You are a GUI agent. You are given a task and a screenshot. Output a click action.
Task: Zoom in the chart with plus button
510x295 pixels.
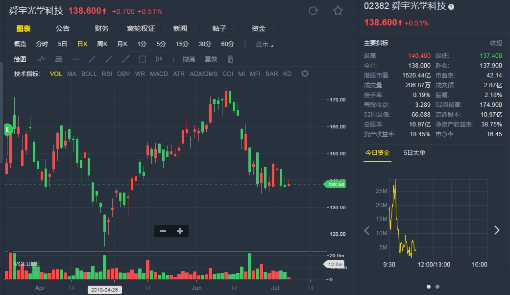[180, 231]
